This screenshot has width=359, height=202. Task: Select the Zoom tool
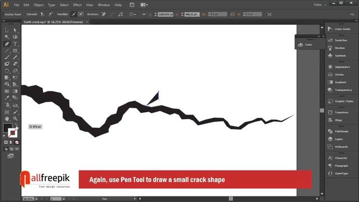tap(15, 118)
